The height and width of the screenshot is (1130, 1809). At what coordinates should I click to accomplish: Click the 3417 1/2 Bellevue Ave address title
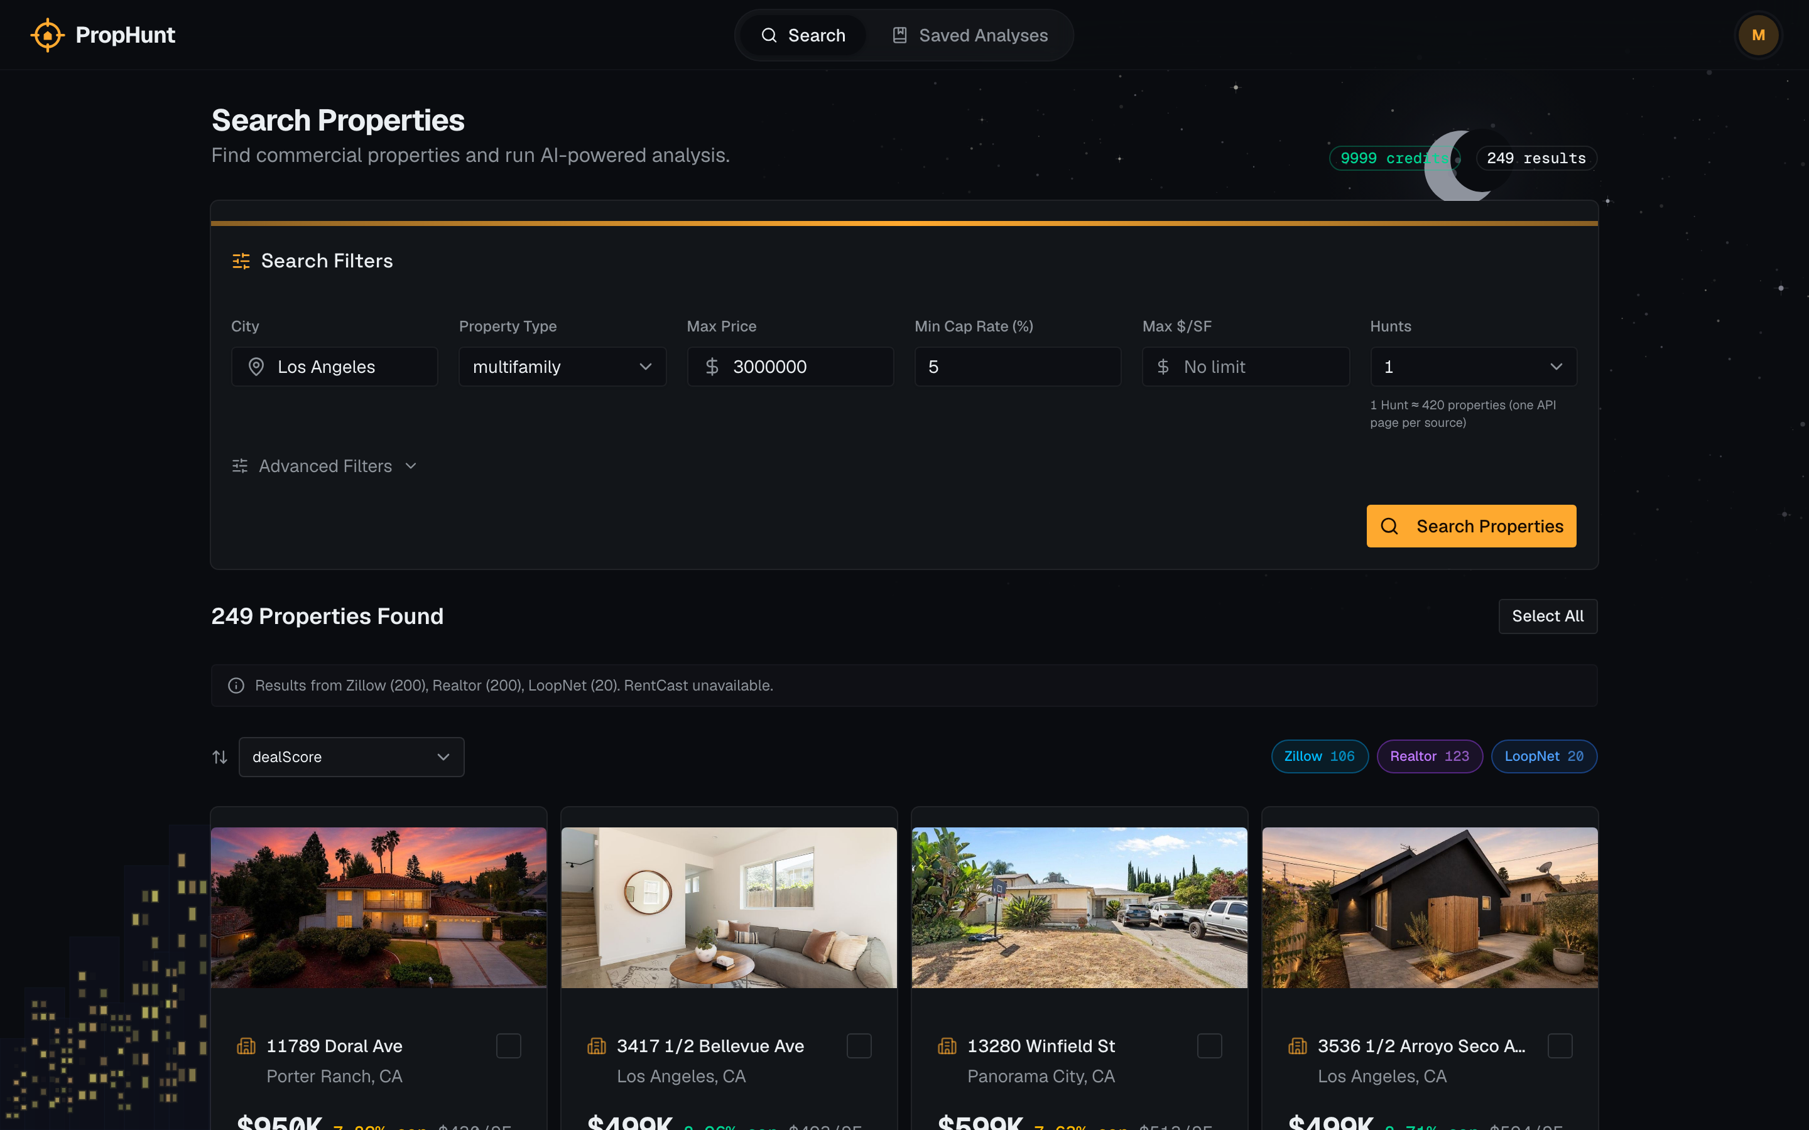tap(710, 1047)
